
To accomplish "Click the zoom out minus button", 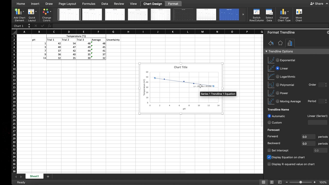I will [x=287, y=182].
